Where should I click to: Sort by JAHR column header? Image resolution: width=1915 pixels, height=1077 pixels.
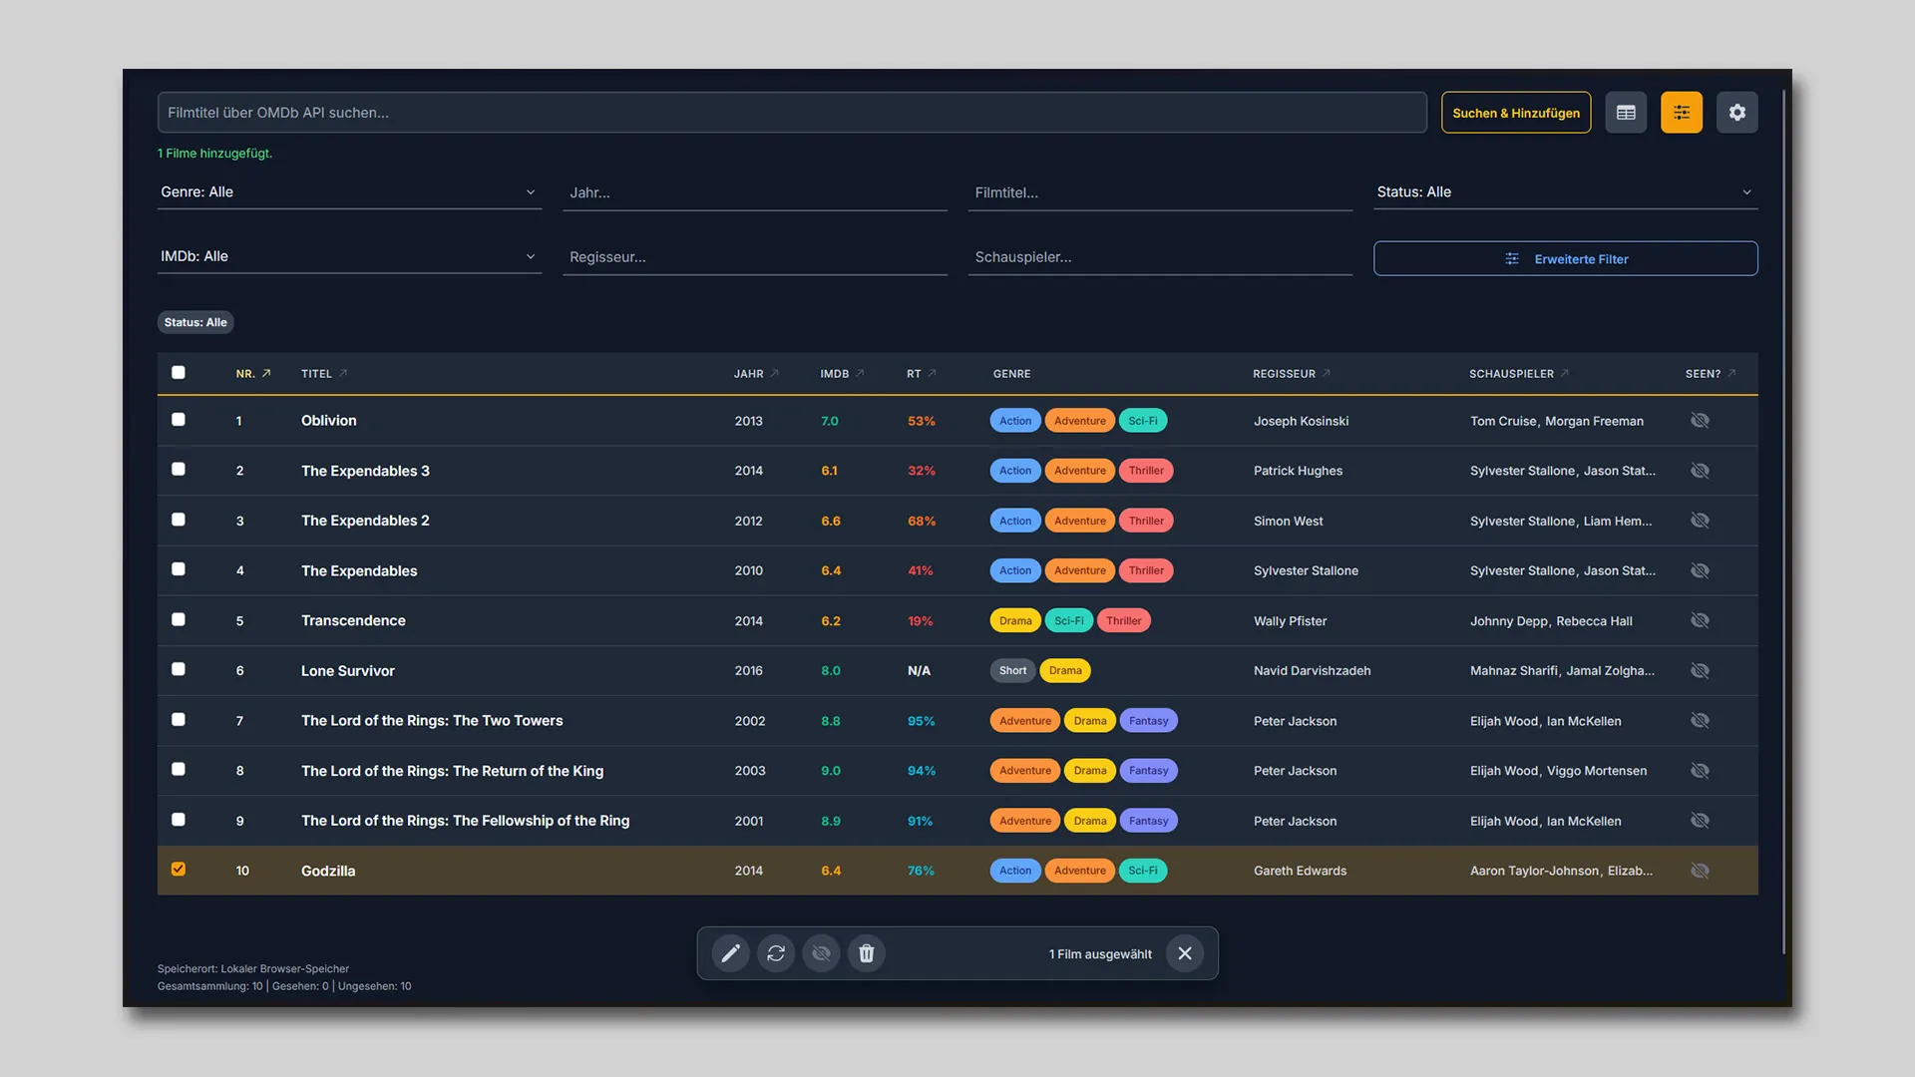[x=756, y=374]
